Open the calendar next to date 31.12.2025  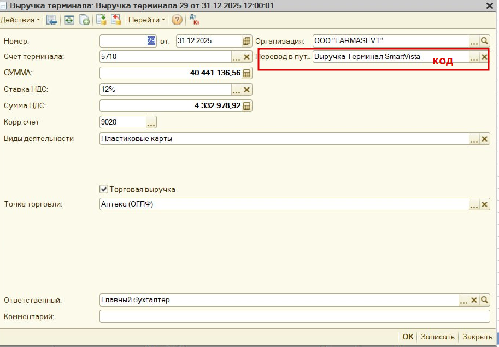[x=246, y=41]
